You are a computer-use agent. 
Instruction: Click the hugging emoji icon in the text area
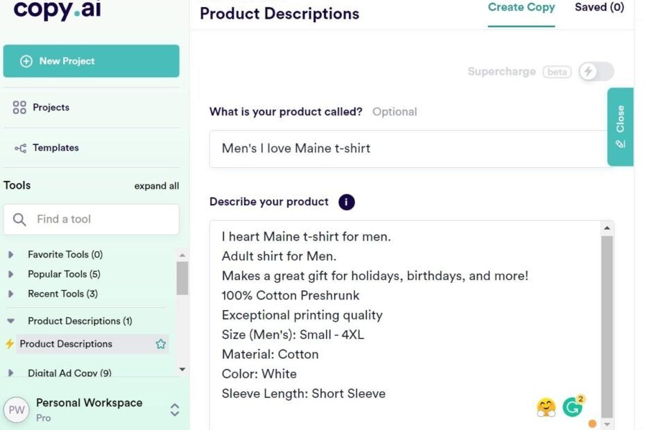click(546, 407)
